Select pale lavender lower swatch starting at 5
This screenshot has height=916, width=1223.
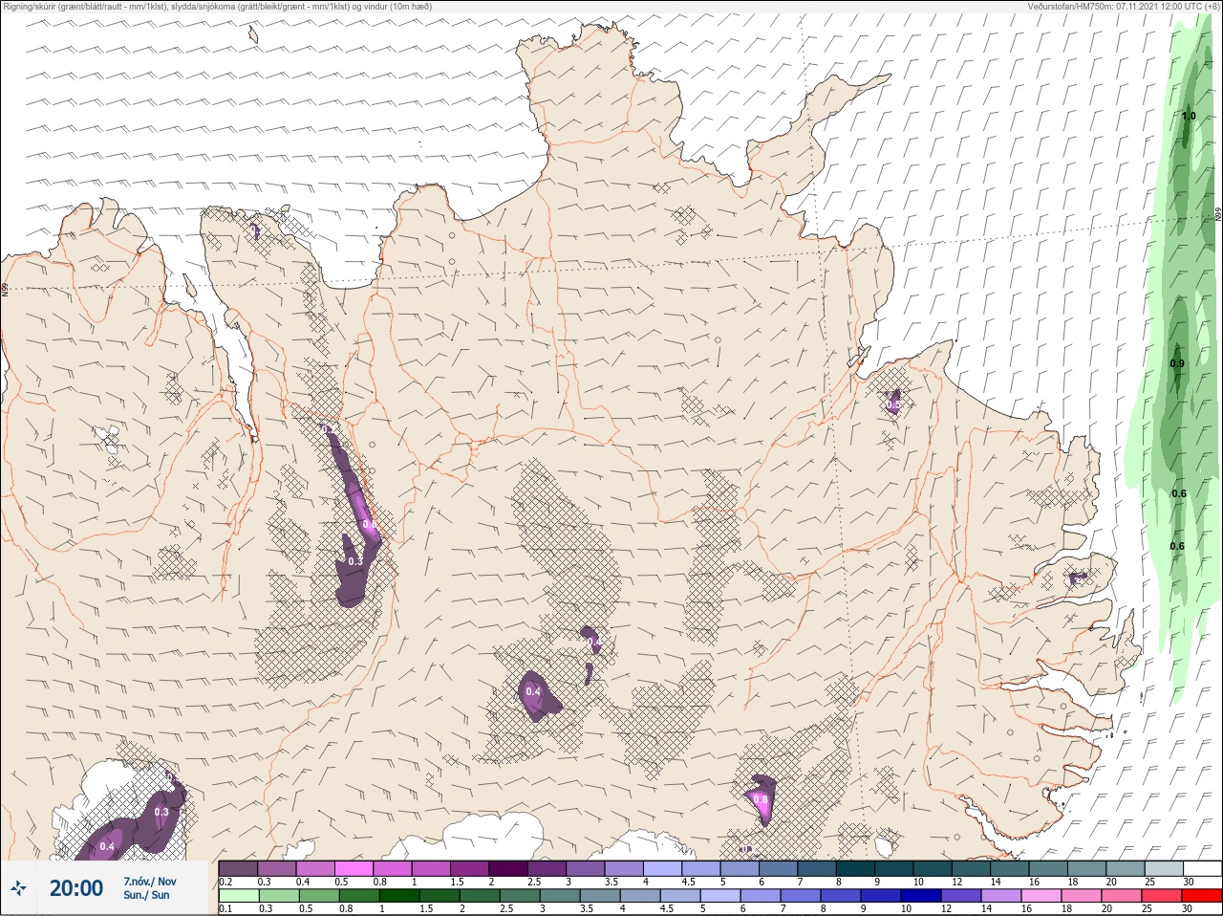click(x=720, y=896)
